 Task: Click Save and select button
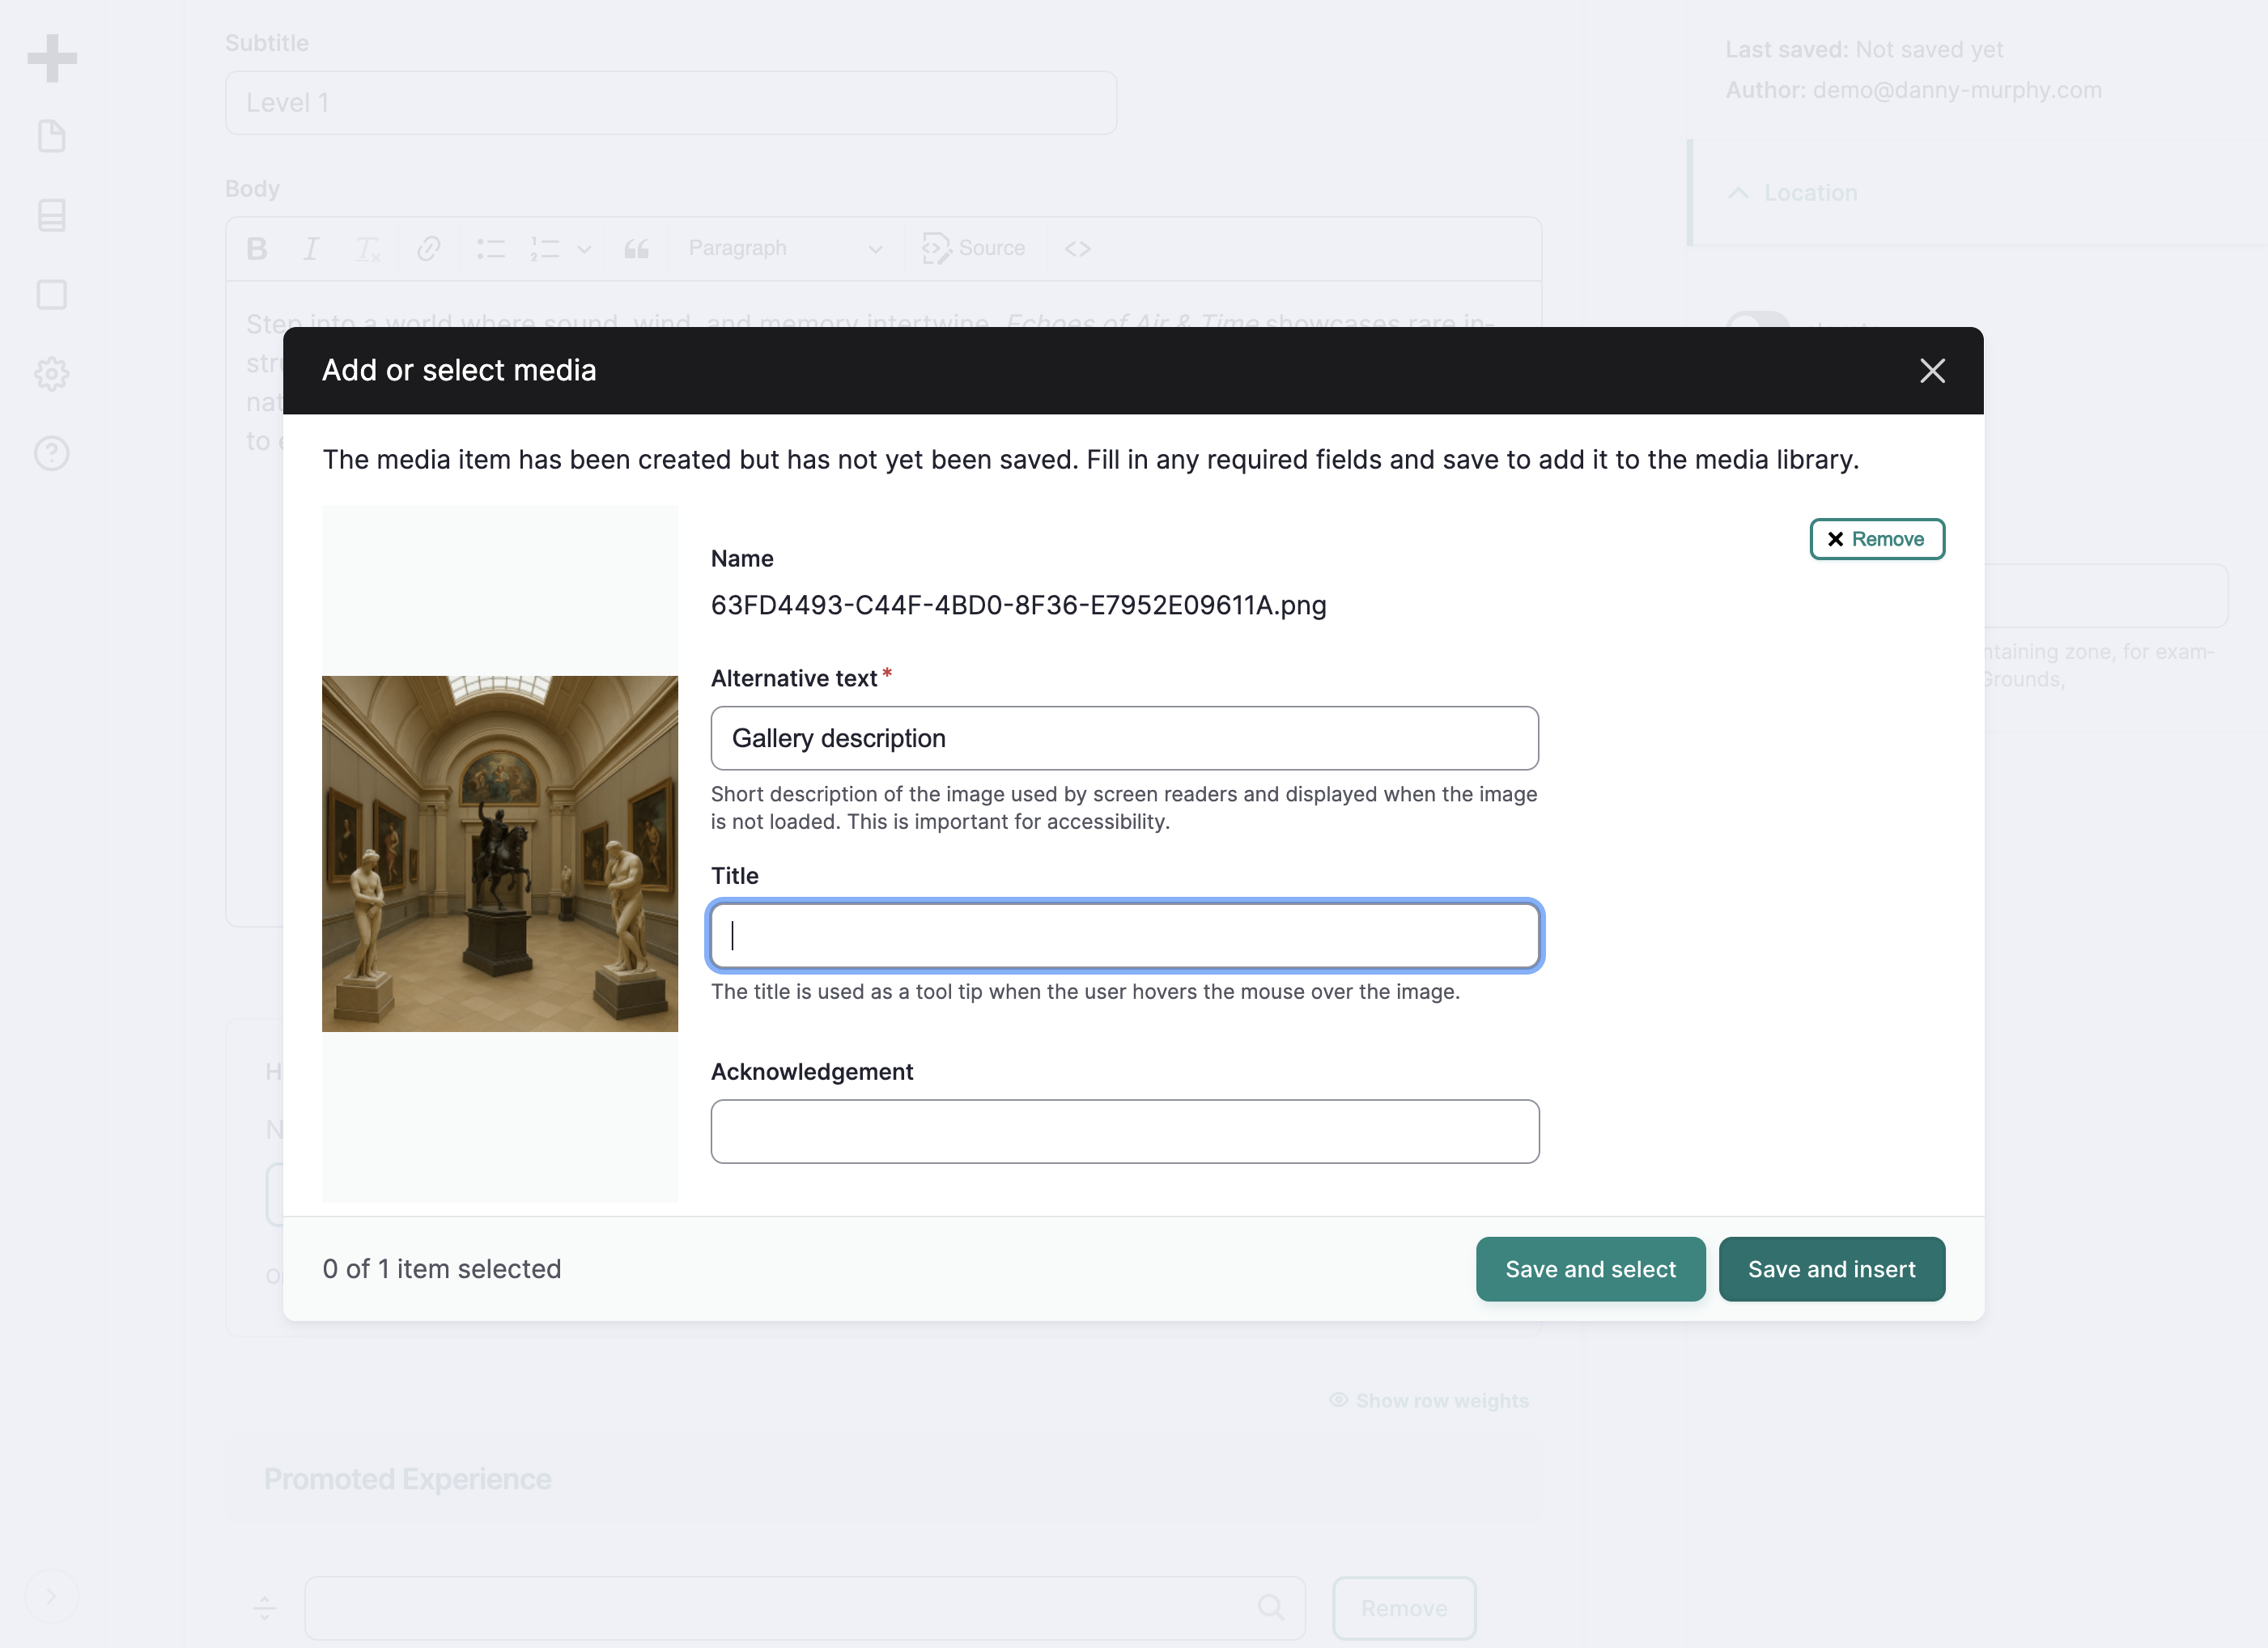(1590, 1269)
